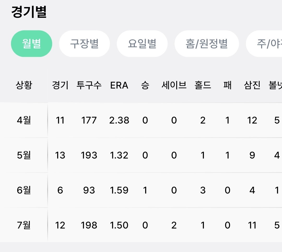
Task: Click the 투구수 column header
Action: pyautogui.click(x=89, y=85)
